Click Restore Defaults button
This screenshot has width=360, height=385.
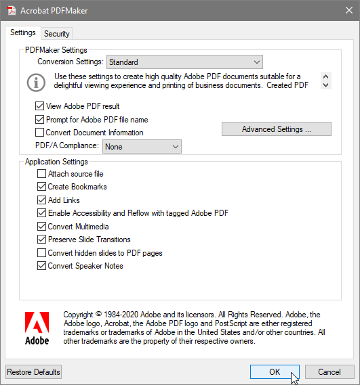(x=33, y=371)
